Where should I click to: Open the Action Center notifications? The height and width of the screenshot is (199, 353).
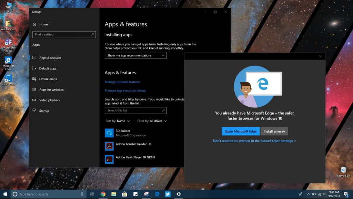(x=346, y=194)
